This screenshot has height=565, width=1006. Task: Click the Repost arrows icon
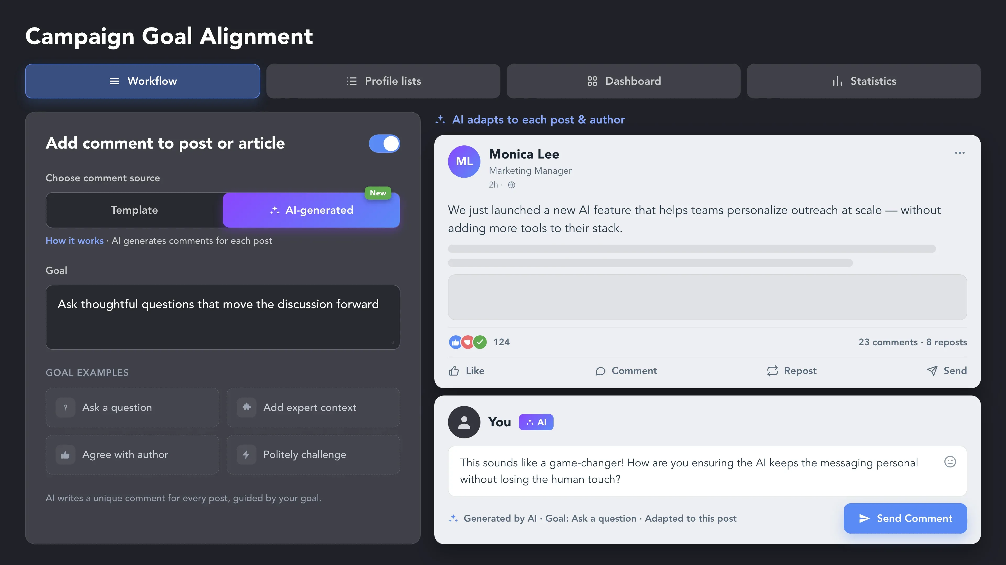pos(773,371)
